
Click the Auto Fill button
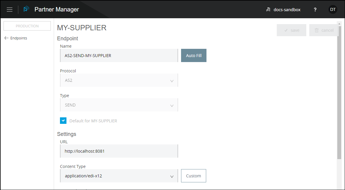[193, 55]
